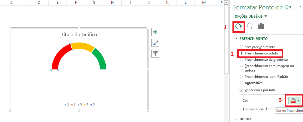Open the fill color picker dropdown

(x=298, y=100)
